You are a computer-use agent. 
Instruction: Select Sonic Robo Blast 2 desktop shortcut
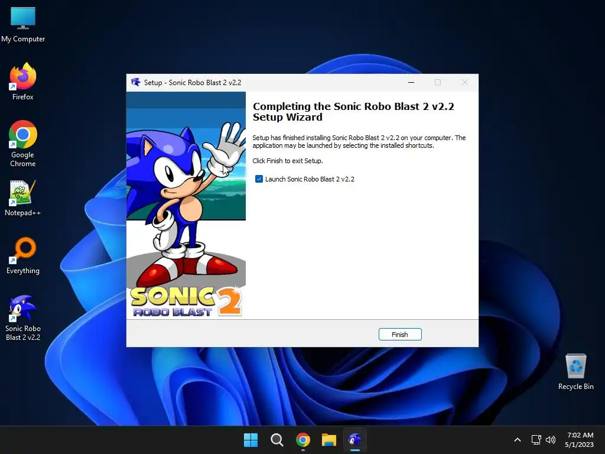point(23,318)
